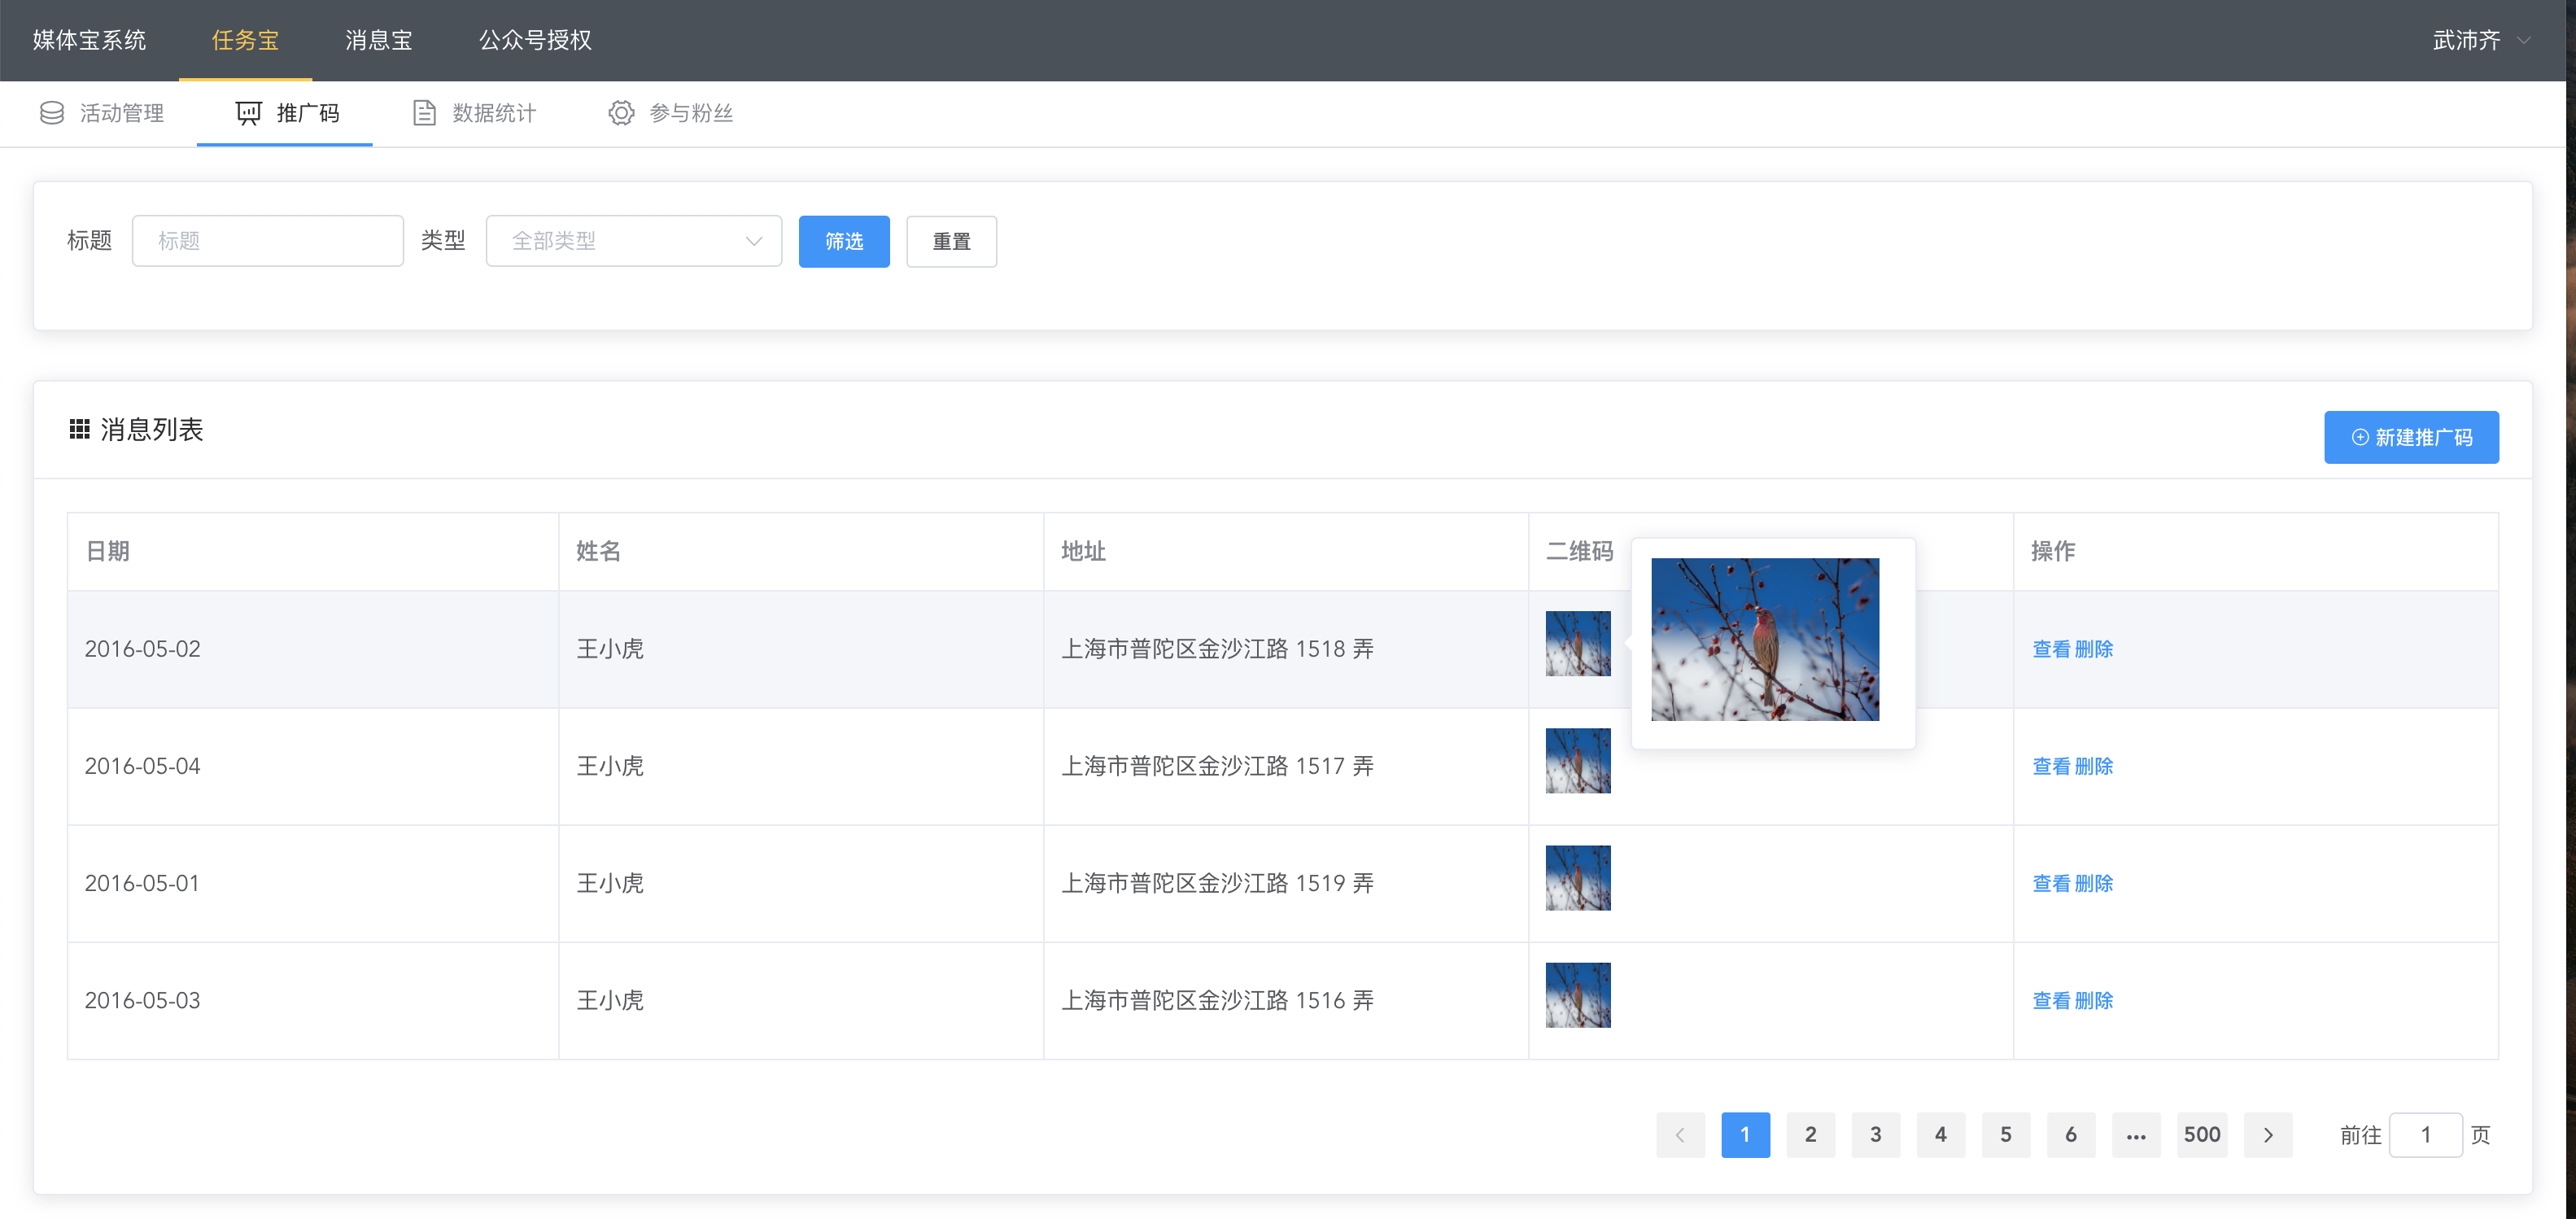
Task: Switch to the 活动管理 tab
Action: (x=101, y=113)
